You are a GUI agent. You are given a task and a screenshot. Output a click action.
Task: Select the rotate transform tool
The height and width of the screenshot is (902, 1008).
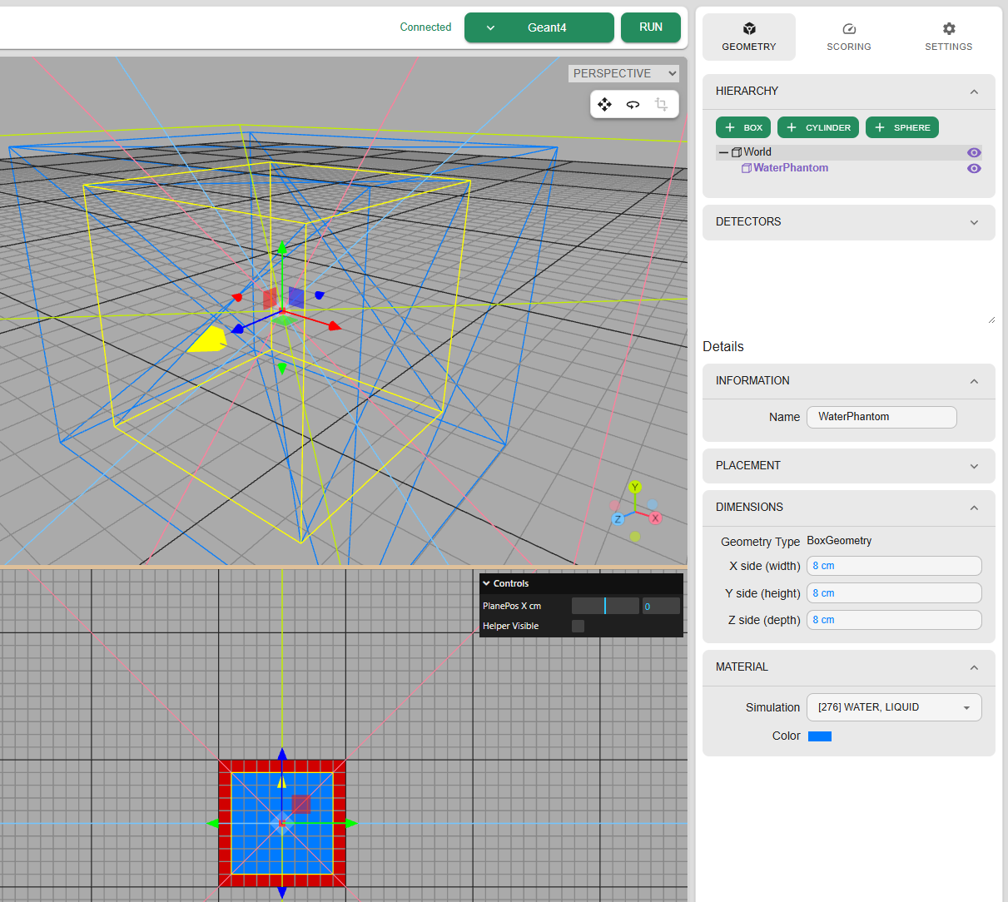point(633,104)
